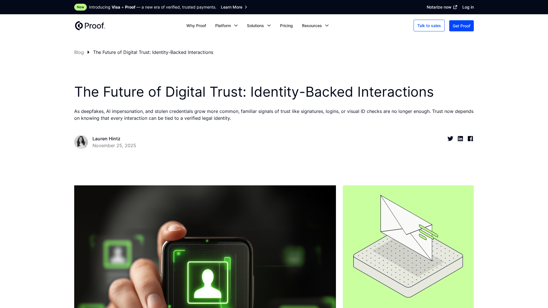Click the phone identity hero image

point(205,247)
